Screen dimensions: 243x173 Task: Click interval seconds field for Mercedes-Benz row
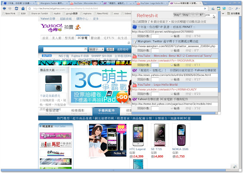155,65
